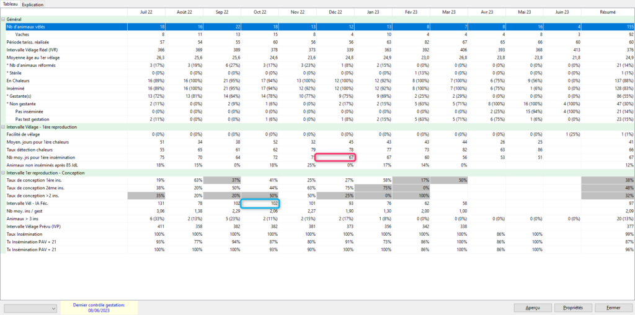This screenshot has height=315, width=635.
Task: Open the Propriétés dialog
Action: (x=574, y=308)
